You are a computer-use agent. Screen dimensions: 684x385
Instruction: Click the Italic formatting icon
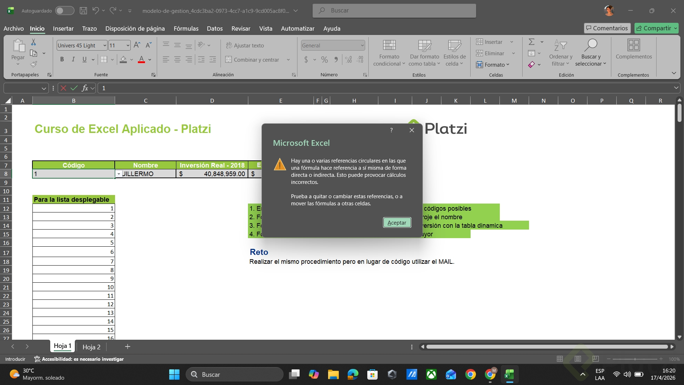(x=73, y=60)
